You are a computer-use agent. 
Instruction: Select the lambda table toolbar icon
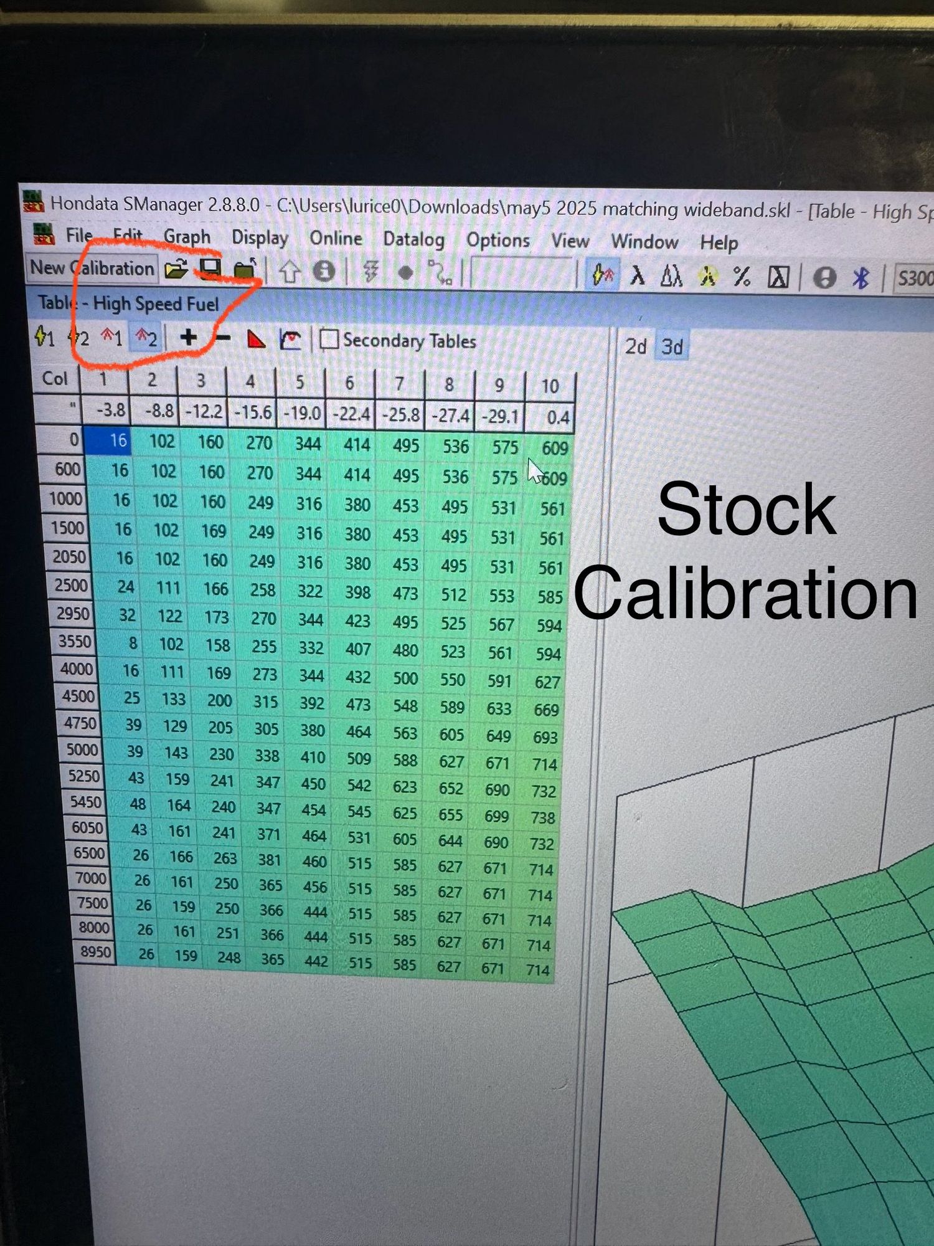point(637,275)
